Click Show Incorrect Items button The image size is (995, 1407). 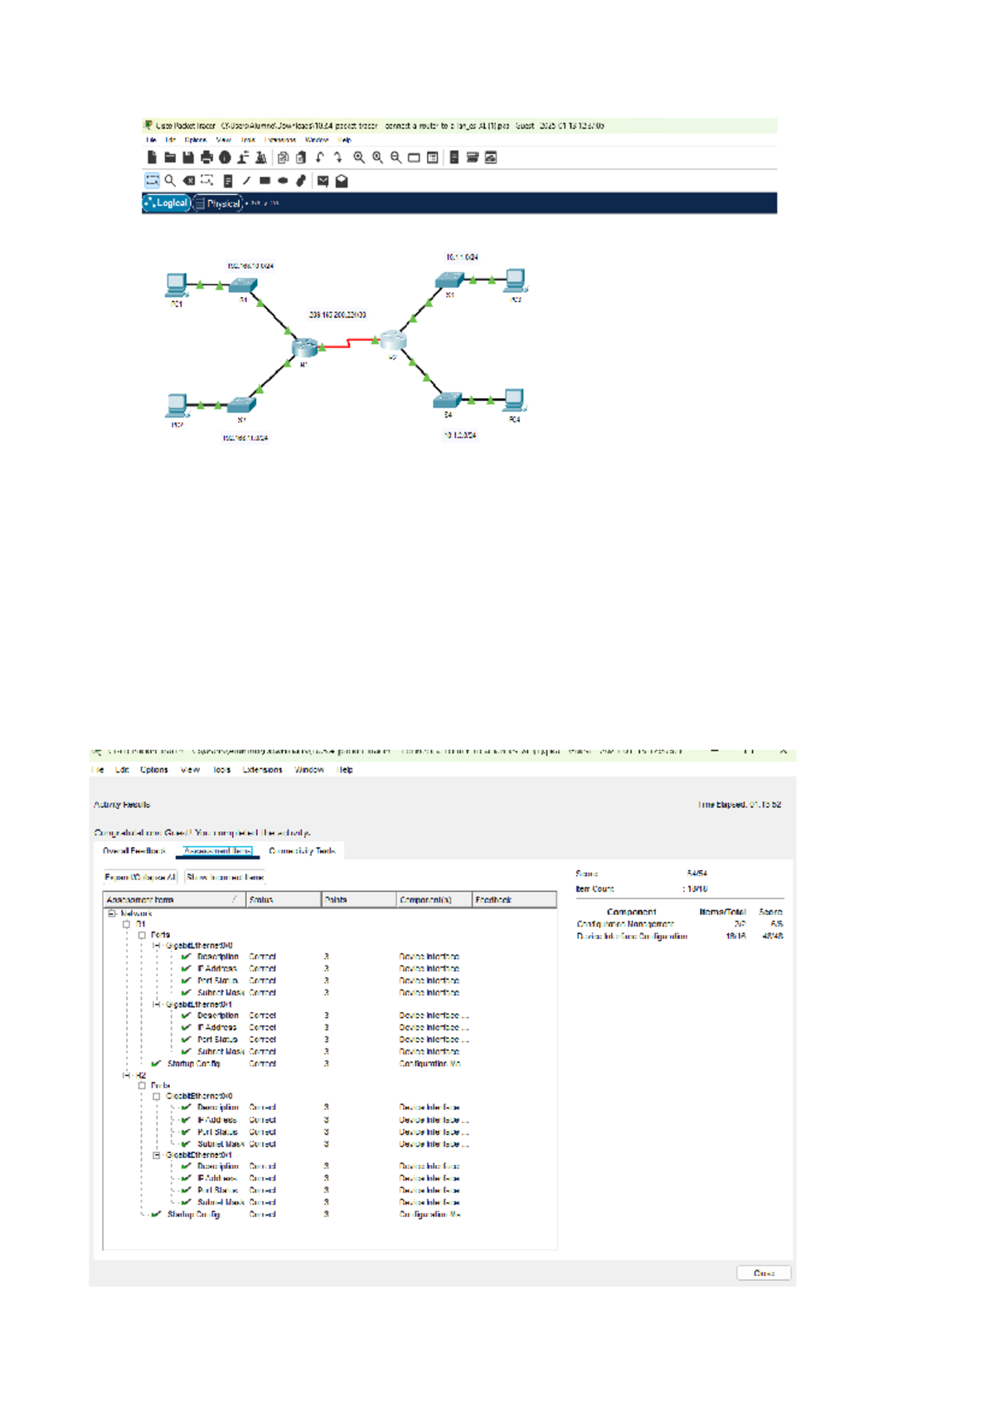pyautogui.click(x=225, y=877)
